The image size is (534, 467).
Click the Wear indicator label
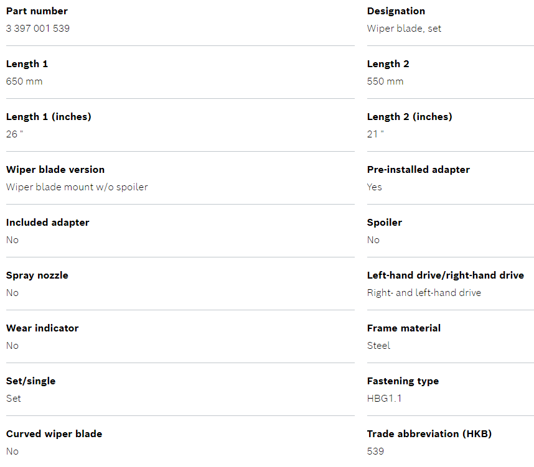(x=42, y=328)
